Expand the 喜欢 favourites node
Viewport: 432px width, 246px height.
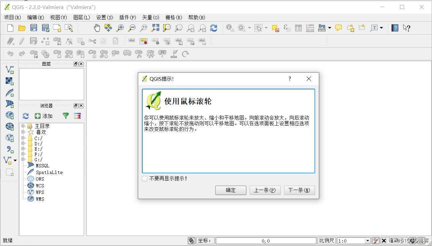tap(23, 132)
